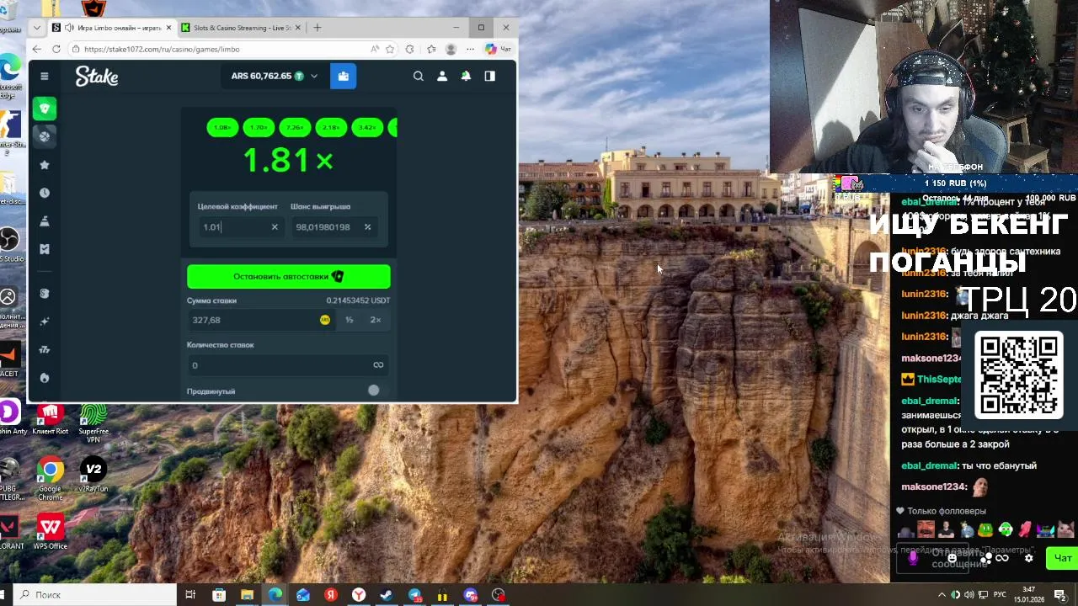Open the Stake originals sidebar icon
The width and height of the screenshot is (1078, 606).
pos(45,294)
